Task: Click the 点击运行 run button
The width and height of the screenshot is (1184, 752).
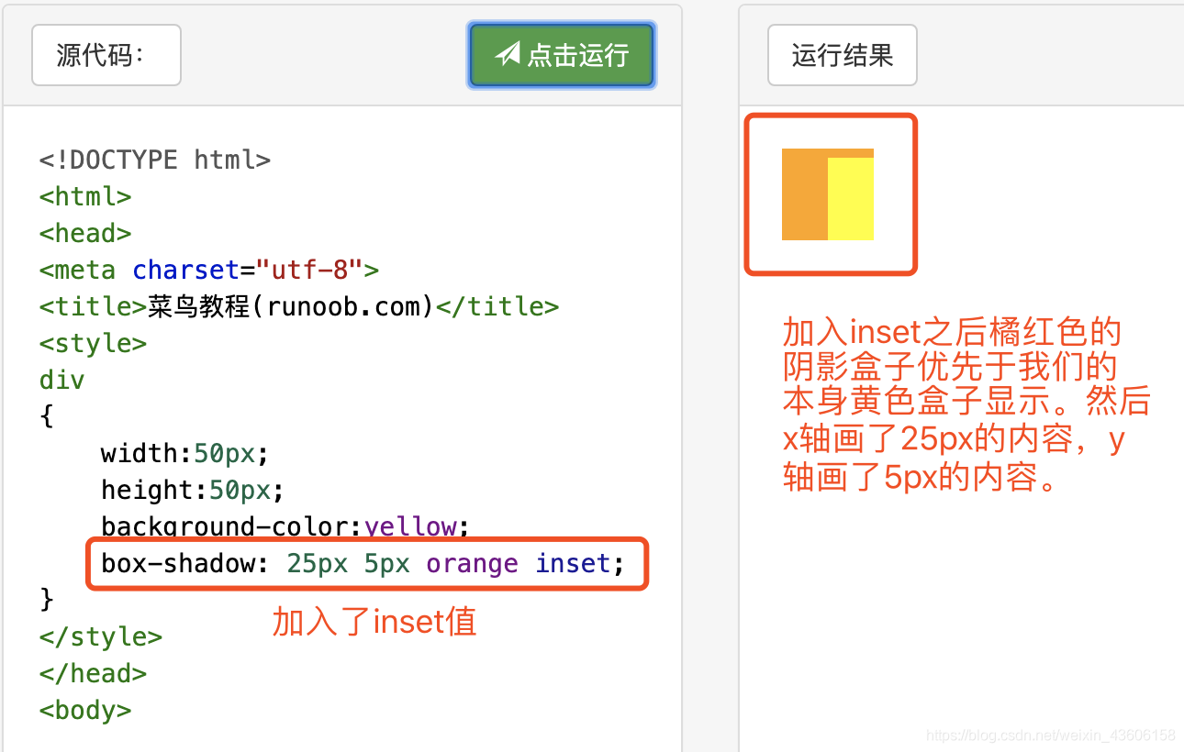Action: pos(562,55)
